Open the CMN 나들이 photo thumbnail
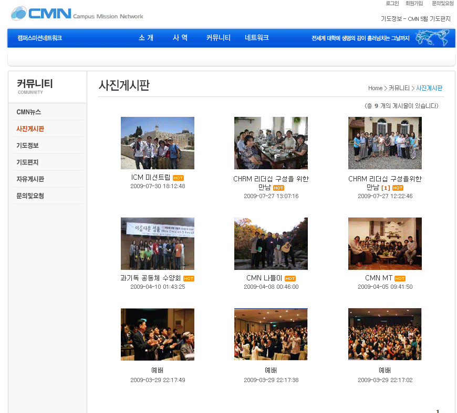The image size is (457, 413). coord(271,244)
